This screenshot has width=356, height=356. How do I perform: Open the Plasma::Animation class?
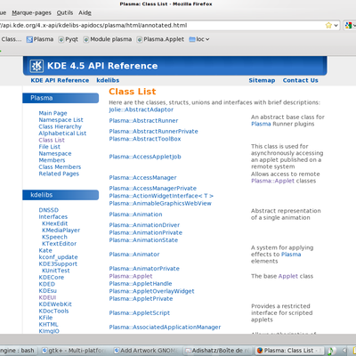(135, 214)
